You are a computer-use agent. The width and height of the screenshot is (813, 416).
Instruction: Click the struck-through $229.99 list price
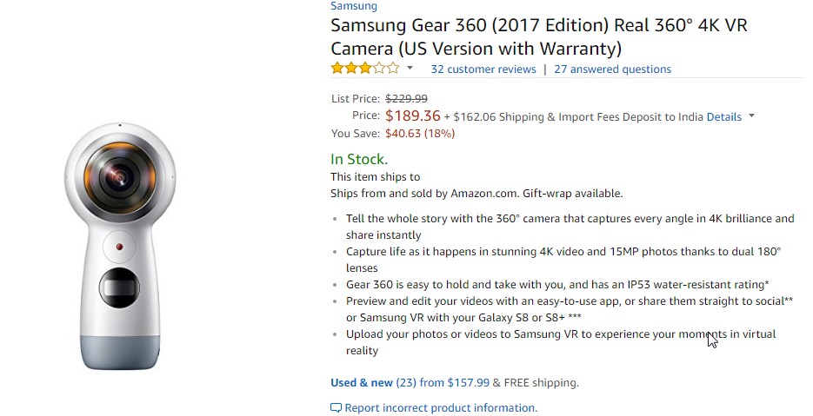pos(407,98)
